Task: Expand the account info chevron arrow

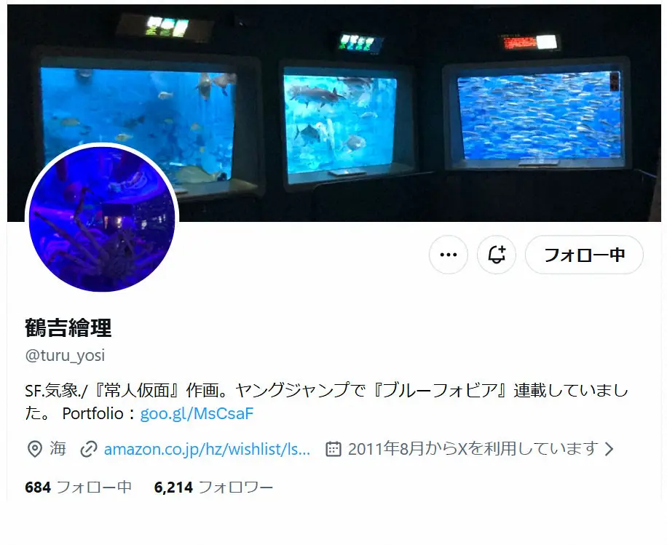Action: [609, 449]
